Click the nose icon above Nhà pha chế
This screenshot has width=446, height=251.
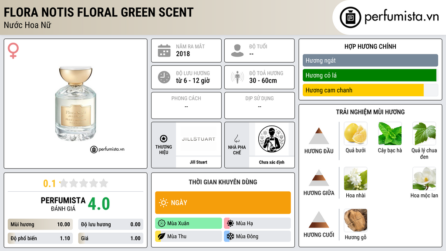point(237,139)
